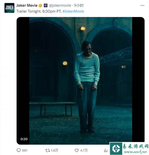Click the teal watermark logo icon
Screen dimensions: 149x155
(116, 149)
